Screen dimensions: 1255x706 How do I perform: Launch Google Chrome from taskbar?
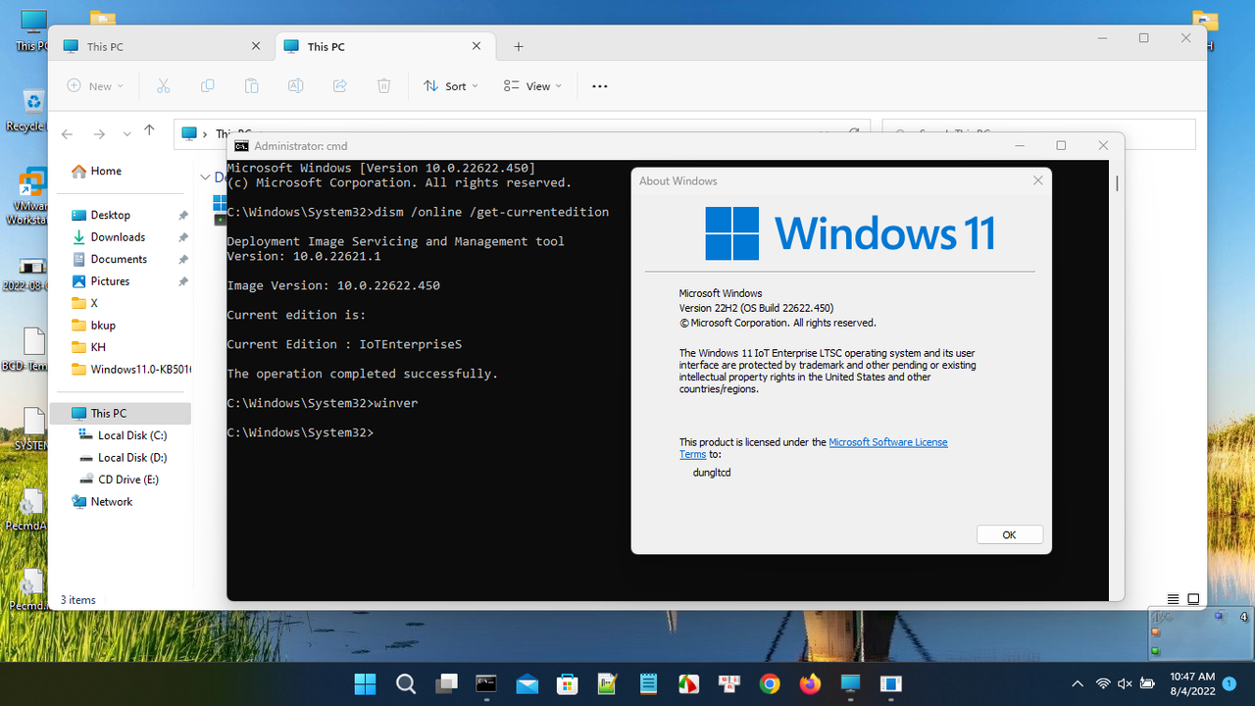coord(770,683)
